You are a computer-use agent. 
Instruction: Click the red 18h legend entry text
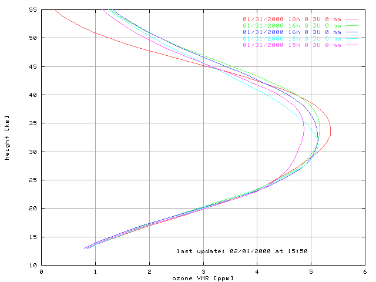coord(292,19)
